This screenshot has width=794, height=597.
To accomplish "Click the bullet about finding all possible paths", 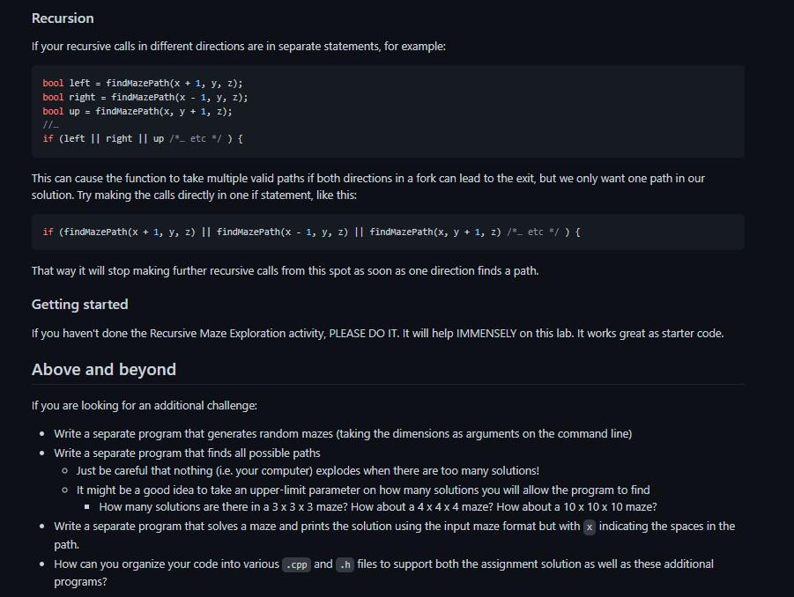I will click(188, 453).
